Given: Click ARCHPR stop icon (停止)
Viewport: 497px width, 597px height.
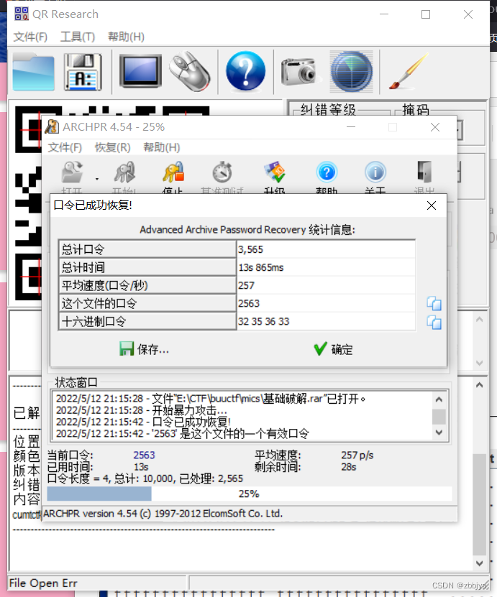Looking at the screenshot, I should (x=173, y=177).
